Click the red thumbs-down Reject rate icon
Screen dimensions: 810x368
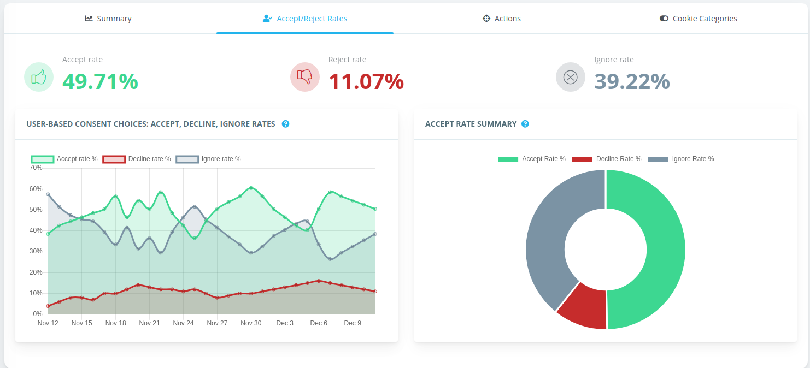(304, 76)
